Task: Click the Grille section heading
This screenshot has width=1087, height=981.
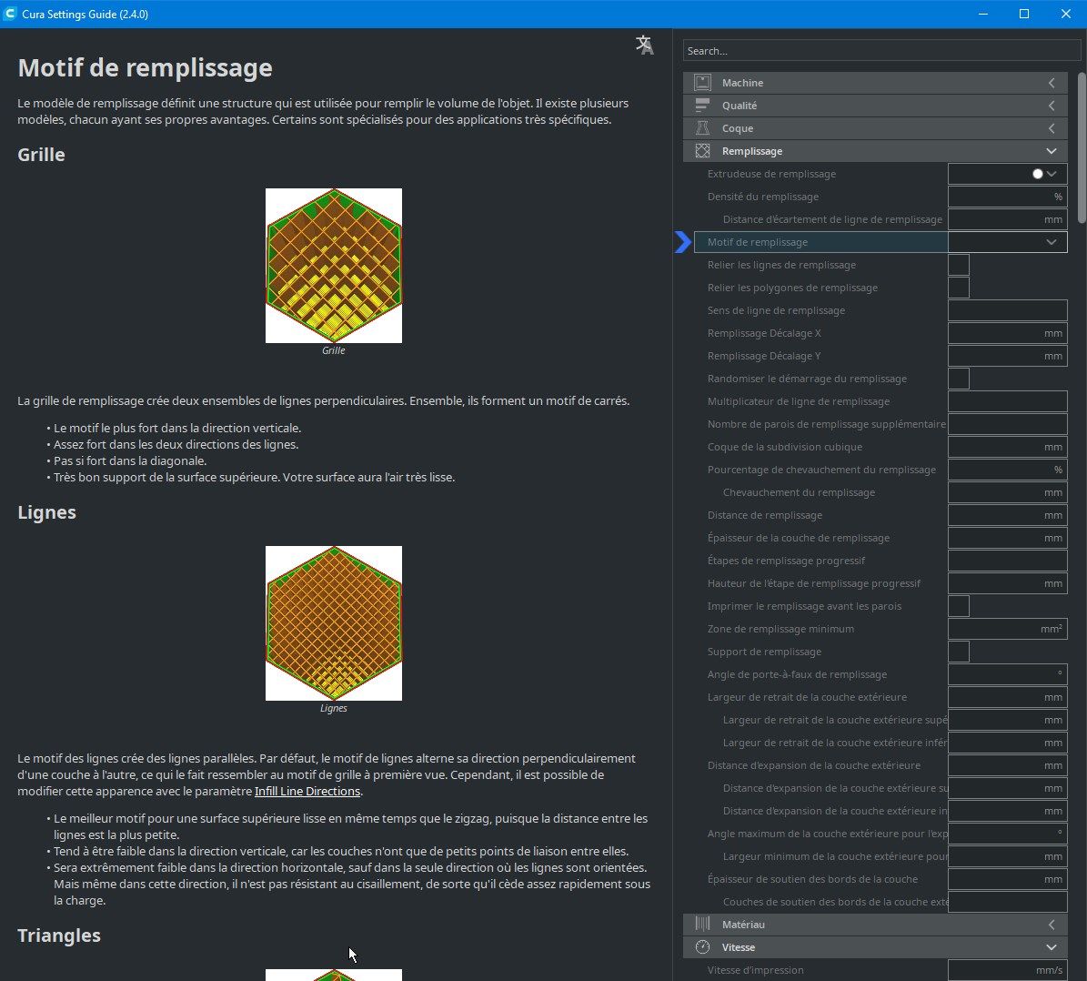Action: pyautogui.click(x=41, y=155)
